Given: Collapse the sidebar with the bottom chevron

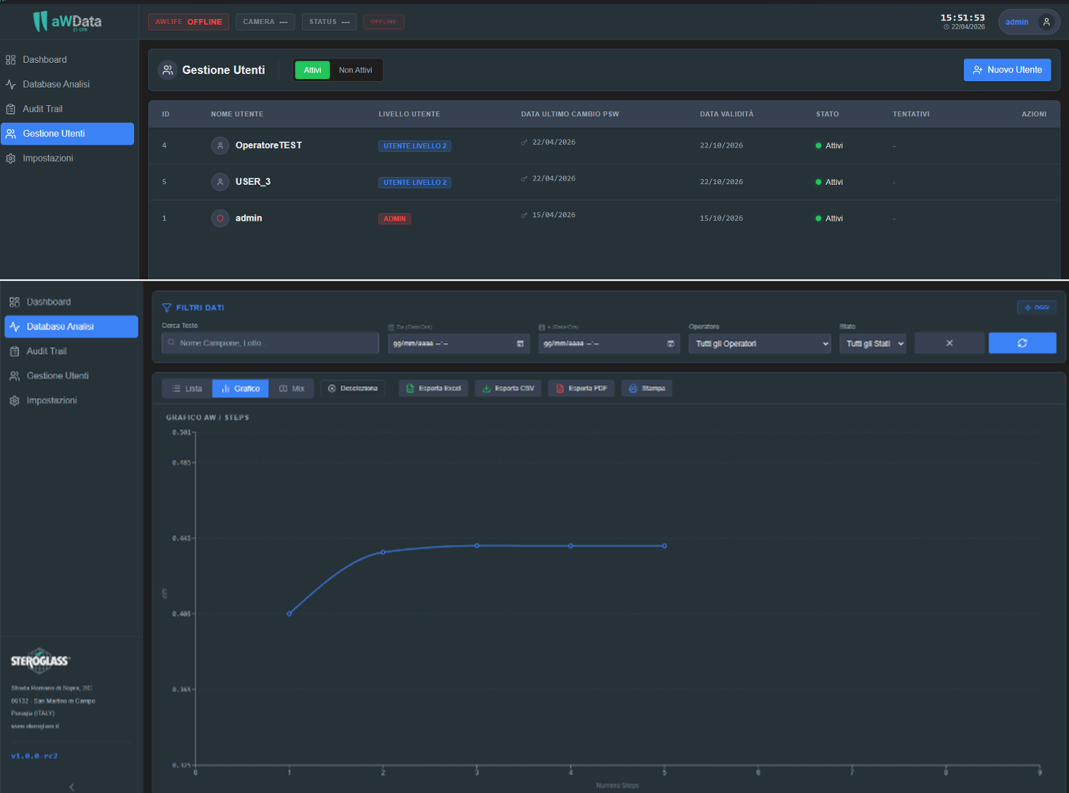Looking at the screenshot, I should click(x=71, y=787).
